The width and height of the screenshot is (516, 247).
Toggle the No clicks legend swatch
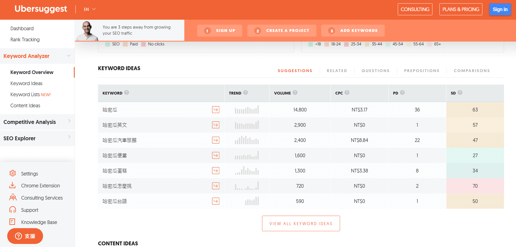144,44
